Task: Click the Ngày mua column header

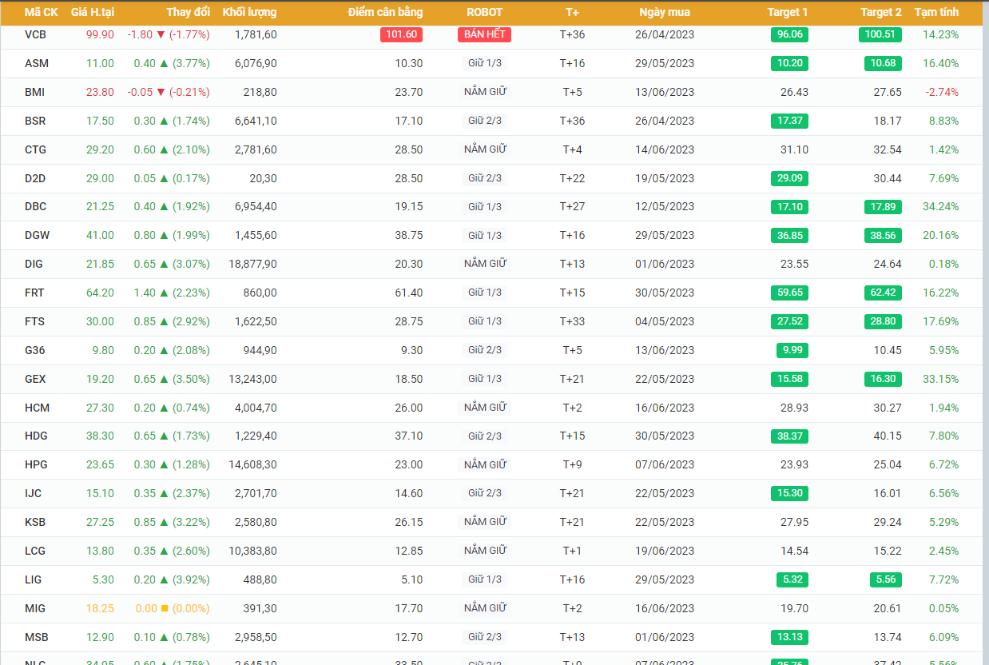Action: point(665,12)
